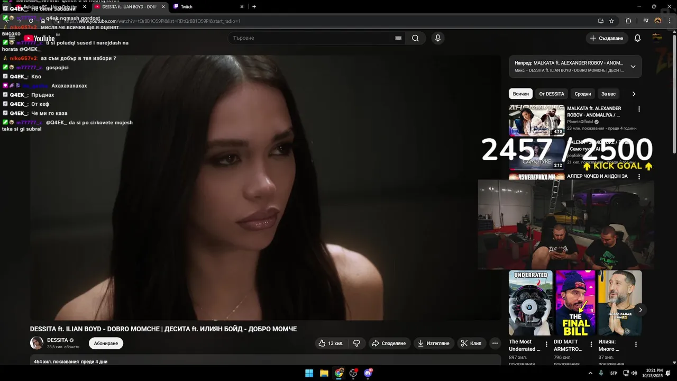The image size is (677, 381).
Task: Click the Изтегляне download button
Action: tap(434, 343)
